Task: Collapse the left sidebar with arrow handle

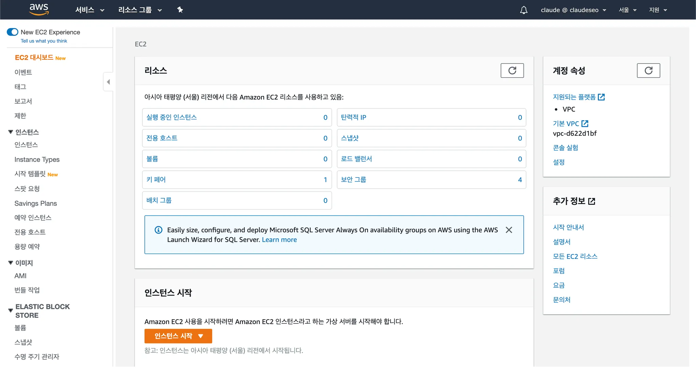Action: click(108, 82)
